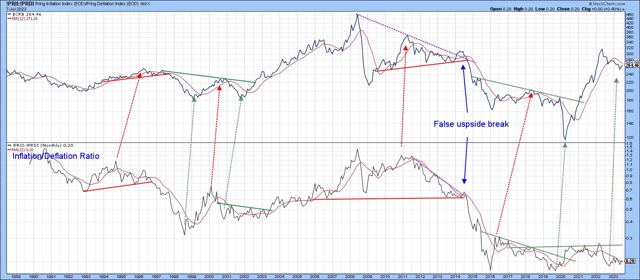640x280 pixels.
Task: Click the blue arrowhead pointing up at CRB
Action: pyautogui.click(x=464, y=67)
